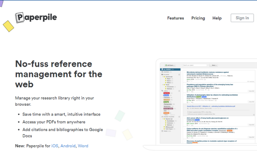Follow the Android link

68,146
